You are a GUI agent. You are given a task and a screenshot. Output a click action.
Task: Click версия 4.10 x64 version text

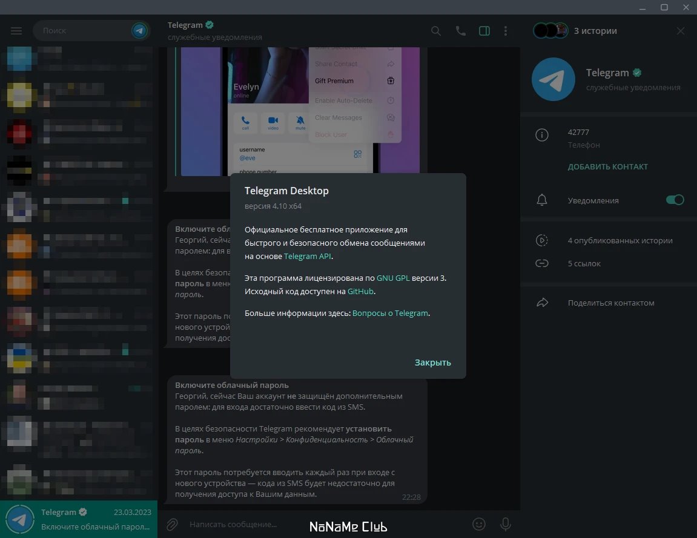point(273,206)
